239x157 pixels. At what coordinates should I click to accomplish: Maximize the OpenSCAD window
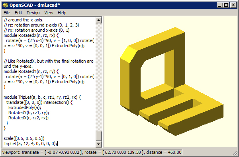(x=226, y=5)
